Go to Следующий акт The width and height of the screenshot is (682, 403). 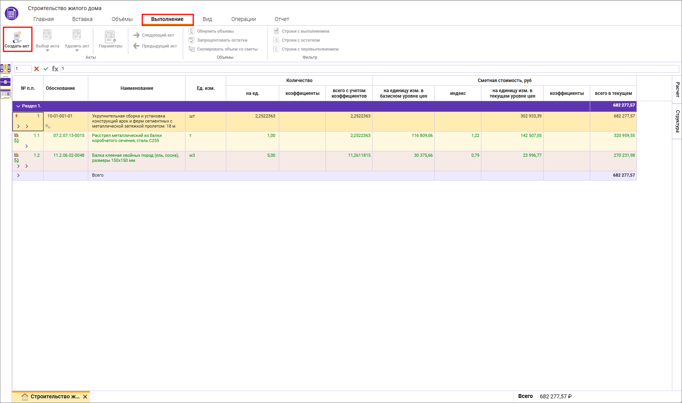(154, 35)
